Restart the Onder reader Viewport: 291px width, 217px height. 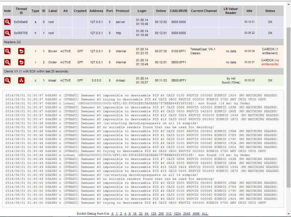pyautogui.click(x=21, y=62)
